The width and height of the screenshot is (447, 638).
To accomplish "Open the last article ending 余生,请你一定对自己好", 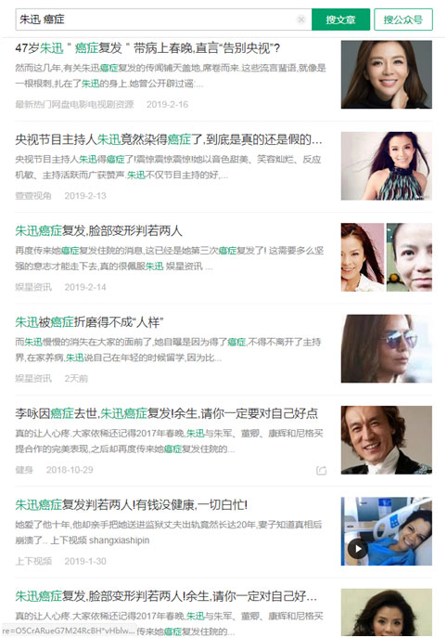I will coord(166,596).
